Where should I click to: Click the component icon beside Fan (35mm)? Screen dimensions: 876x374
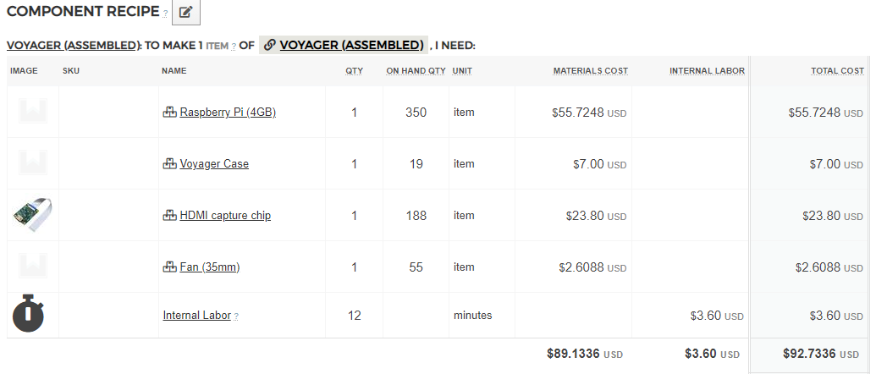[x=169, y=267]
